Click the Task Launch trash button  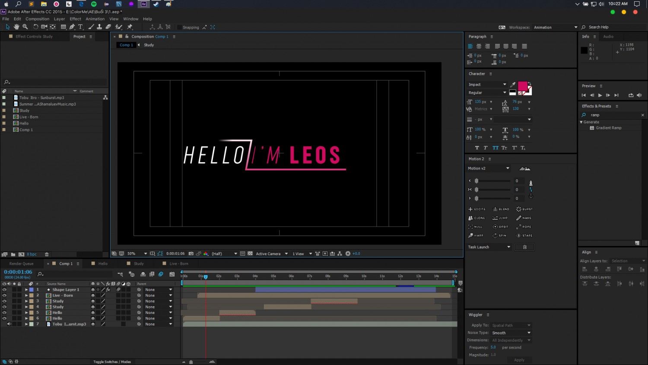click(524, 247)
